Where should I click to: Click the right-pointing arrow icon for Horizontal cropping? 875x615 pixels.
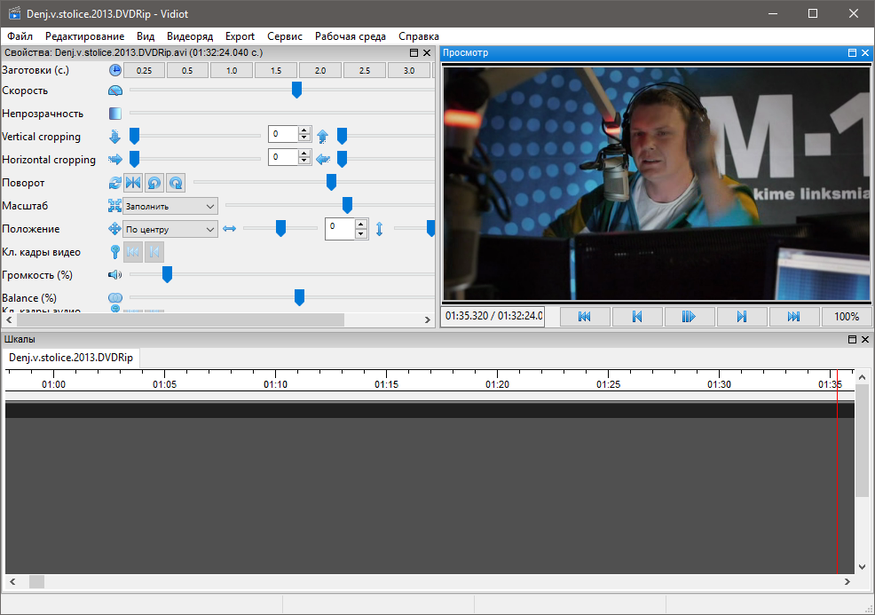[115, 160]
